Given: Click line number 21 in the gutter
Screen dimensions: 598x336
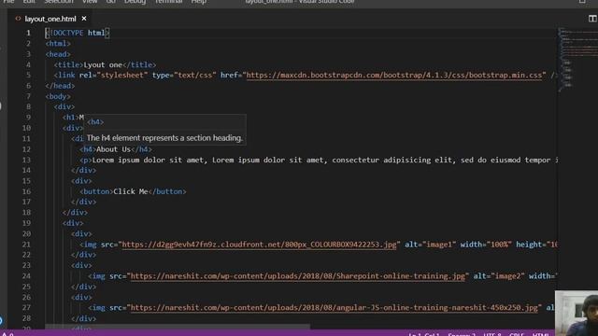Looking at the screenshot, I should pyautogui.click(x=26, y=245).
